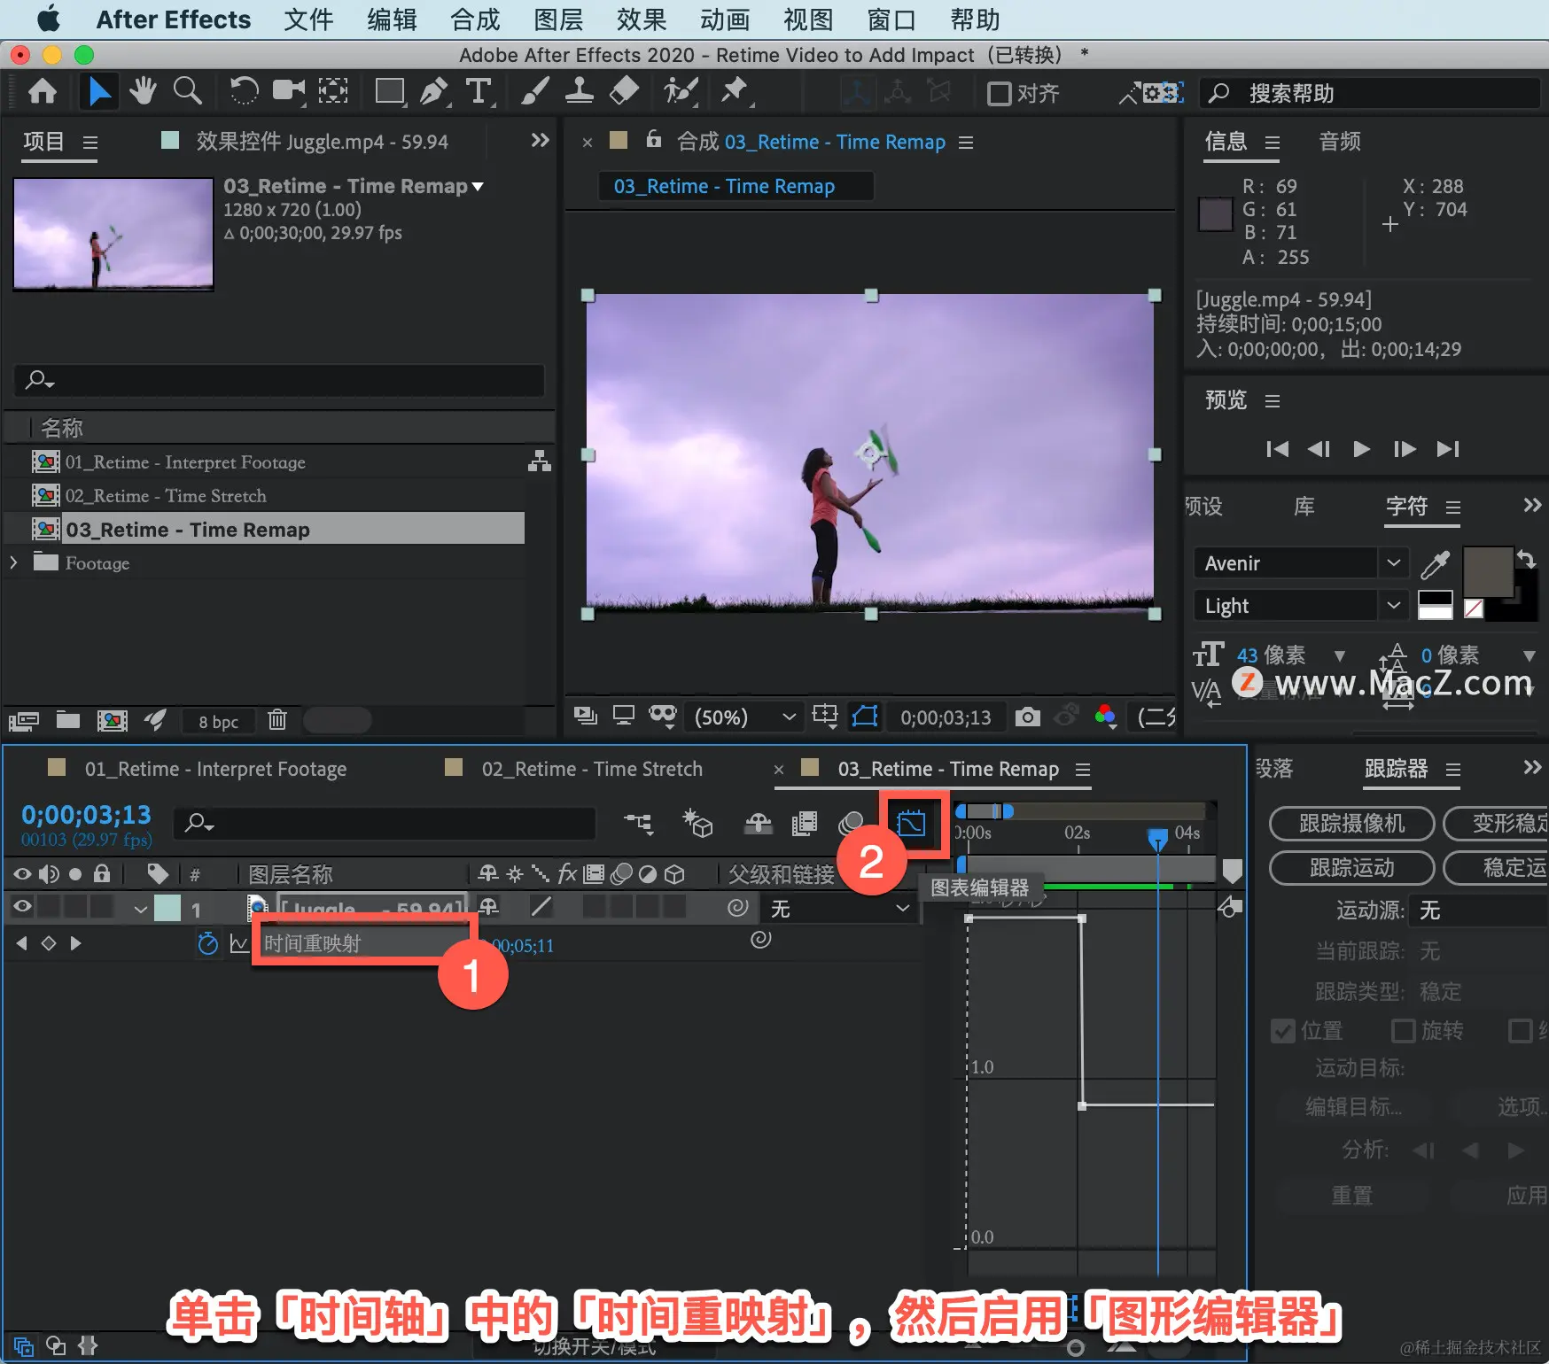Toggle the composition viewer lock icon
This screenshot has height=1364, width=1549.
654,139
